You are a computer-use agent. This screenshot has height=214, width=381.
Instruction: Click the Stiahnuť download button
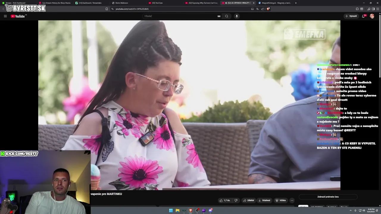(264, 200)
